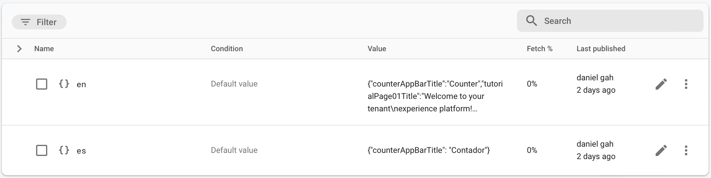Tick the checkbox for the en parameter
Viewport: 711px width, 178px height.
[x=42, y=84]
